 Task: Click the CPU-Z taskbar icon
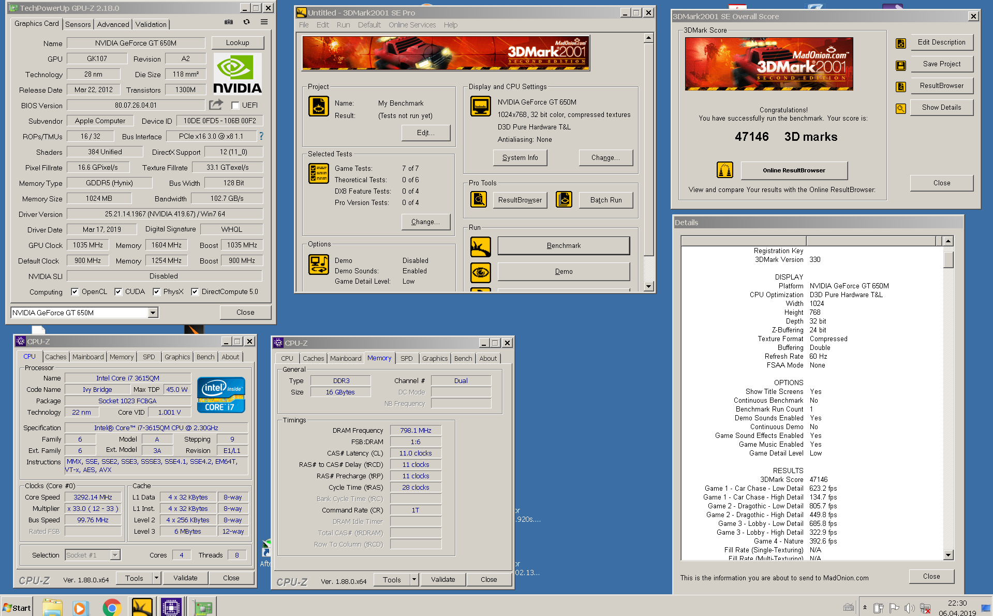tap(171, 607)
